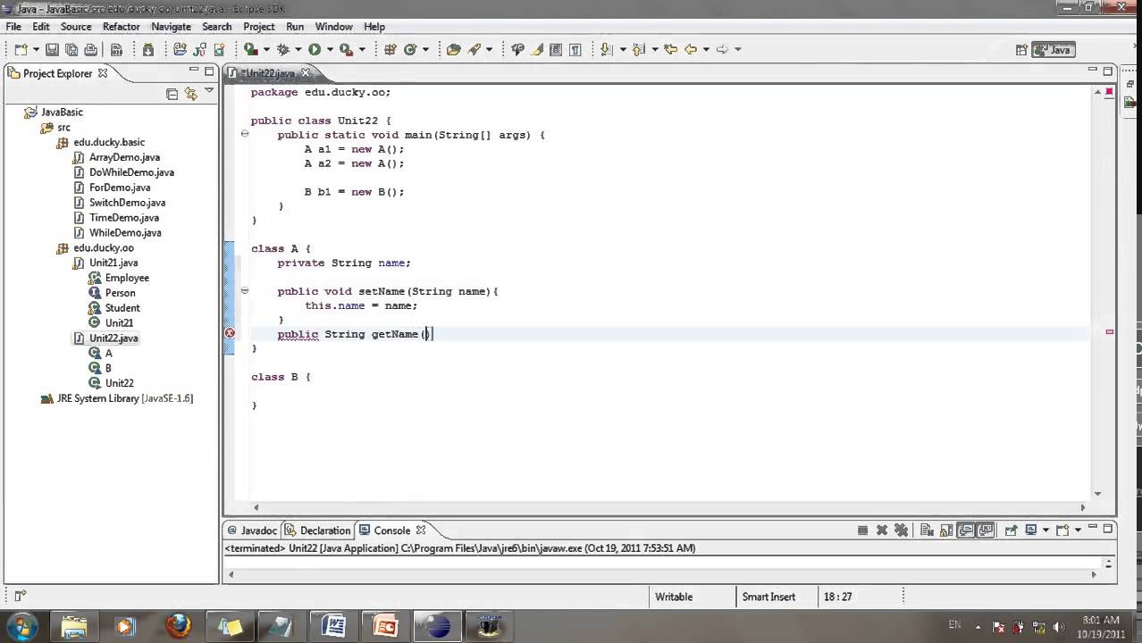Click the Open Perspective icon
This screenshot has height=643, width=1142.
[1021, 50]
